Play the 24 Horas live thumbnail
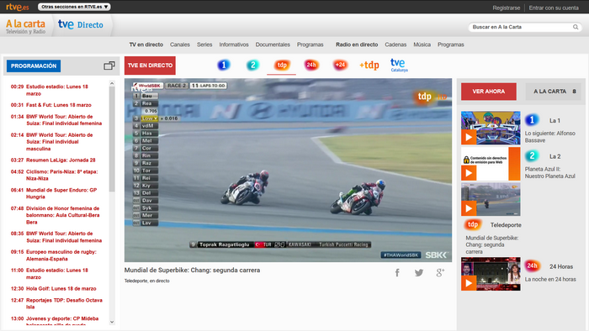This screenshot has width=589, height=331. (x=491, y=274)
